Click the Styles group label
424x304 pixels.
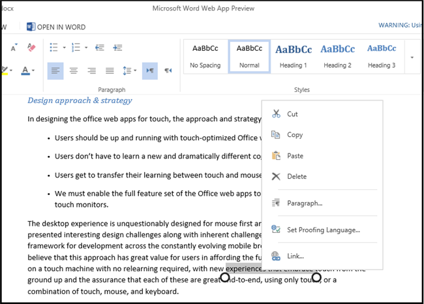pos(302,89)
